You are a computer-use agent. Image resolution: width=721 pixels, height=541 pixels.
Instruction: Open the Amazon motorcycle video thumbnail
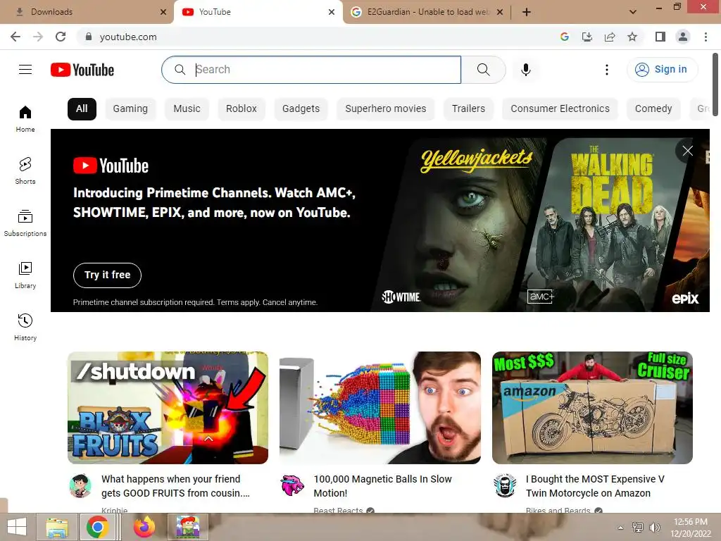pos(592,408)
